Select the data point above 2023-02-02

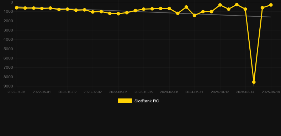(x=92, y=12)
